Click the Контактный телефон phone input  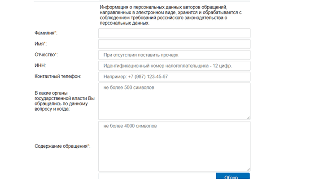click(174, 77)
